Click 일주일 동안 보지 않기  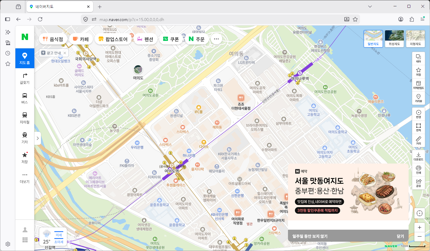tap(310, 236)
